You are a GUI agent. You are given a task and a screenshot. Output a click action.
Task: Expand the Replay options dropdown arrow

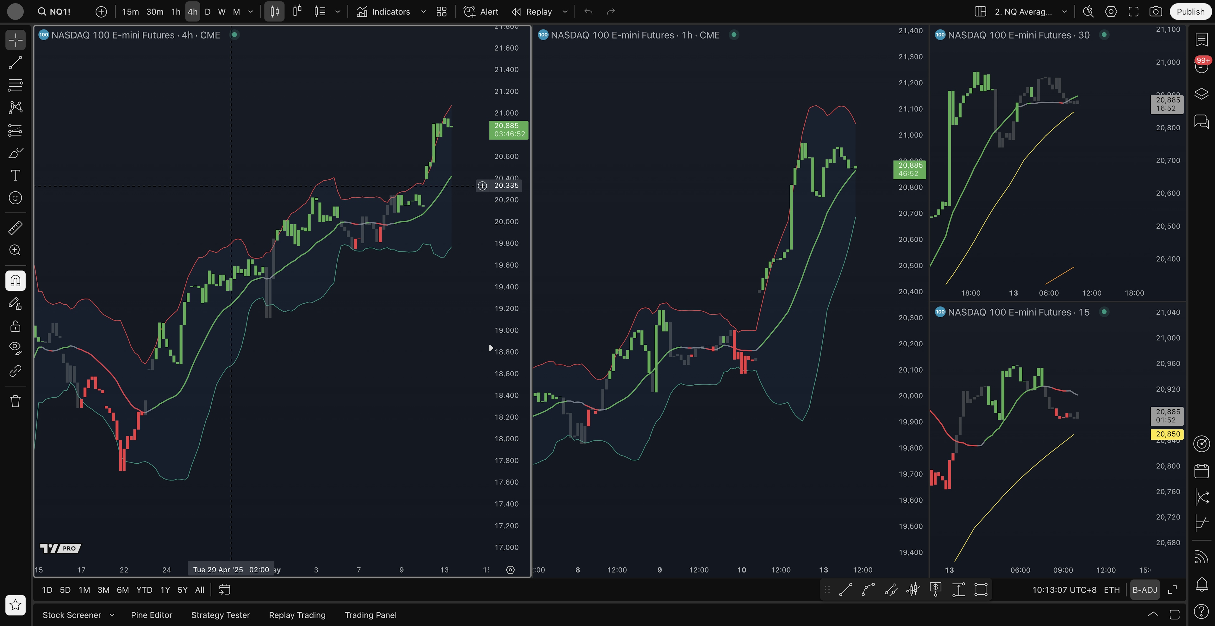(x=565, y=12)
